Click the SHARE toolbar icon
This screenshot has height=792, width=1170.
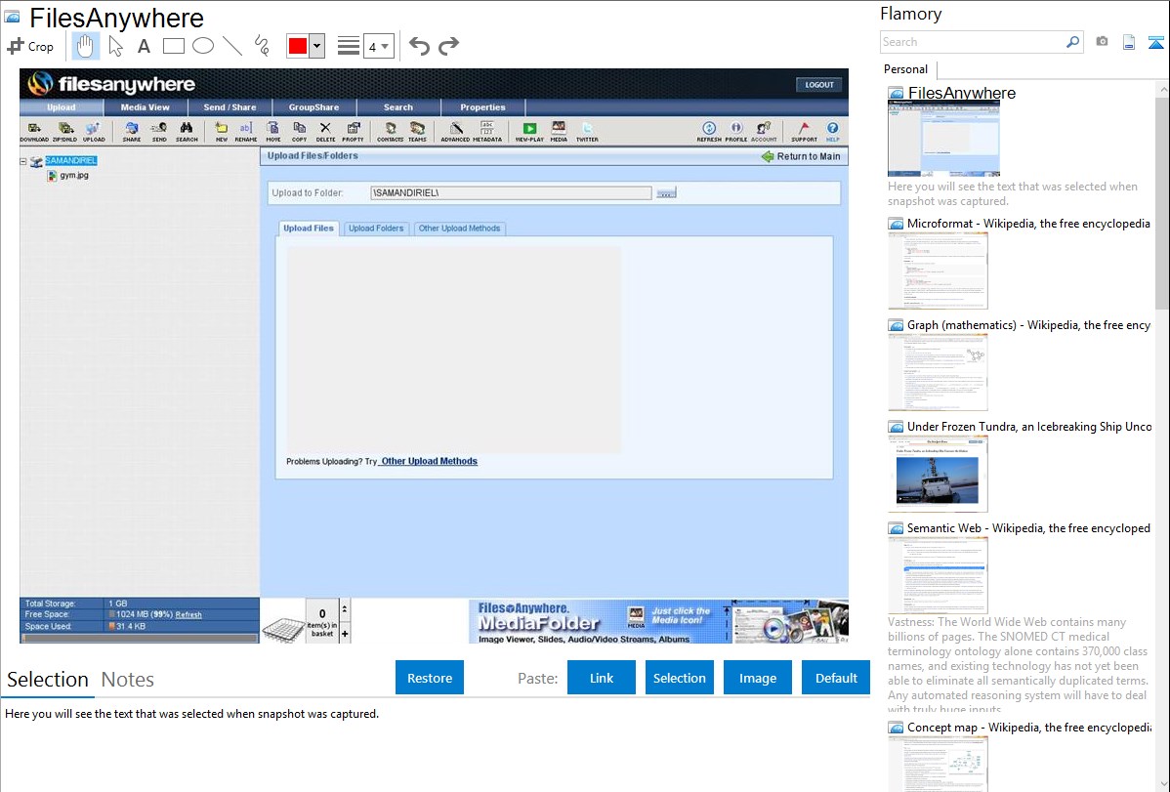131,132
